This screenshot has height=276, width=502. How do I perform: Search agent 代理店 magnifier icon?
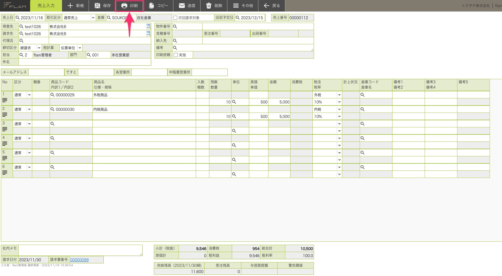pyautogui.click(x=21, y=40)
